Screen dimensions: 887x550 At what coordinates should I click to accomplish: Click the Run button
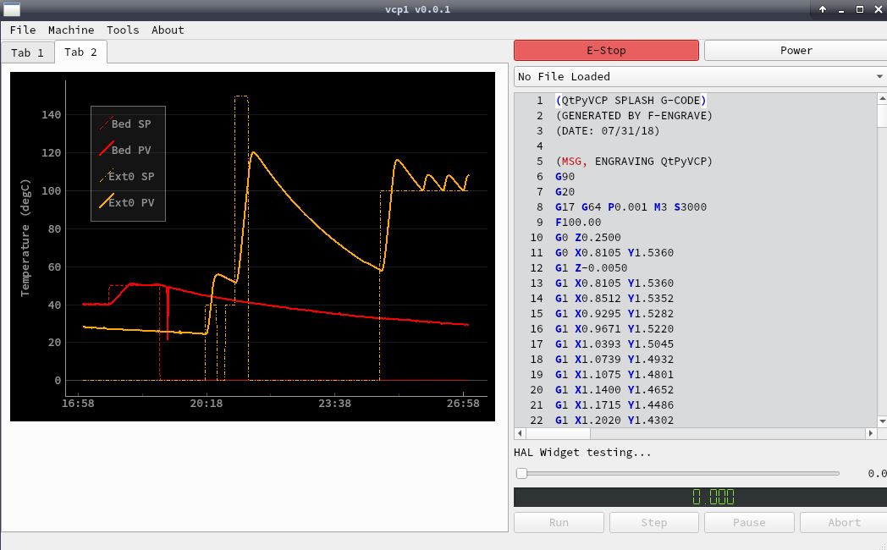click(x=559, y=522)
